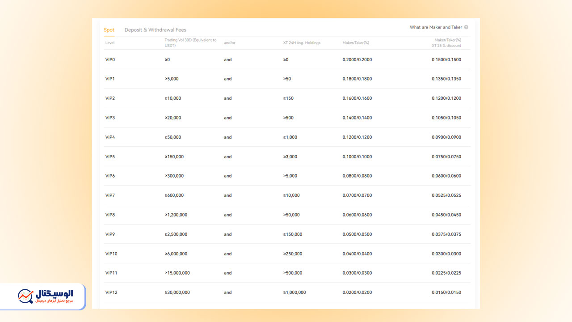
Task: Click the 0.0800/0.0800 maker/taker fee
Action: pyautogui.click(x=357, y=176)
